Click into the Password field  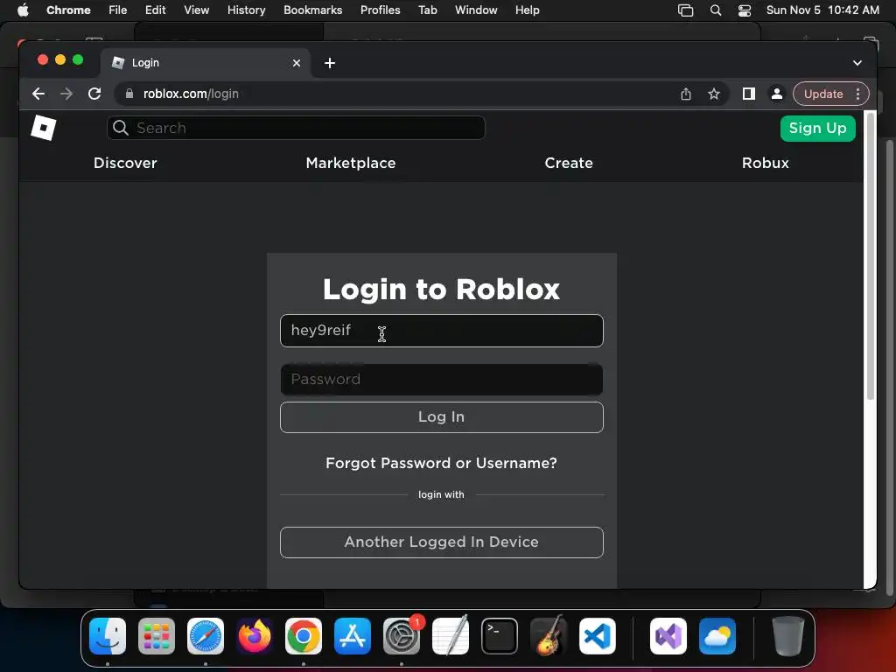point(442,380)
